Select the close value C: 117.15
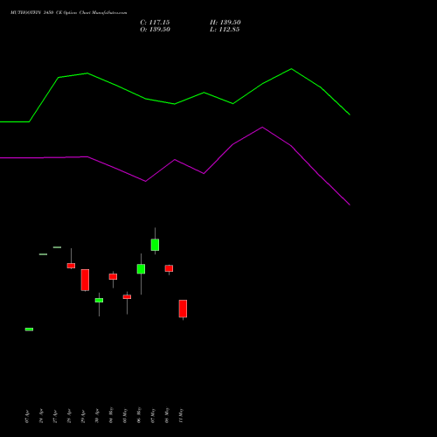Image resolution: width=437 pixels, height=437 pixels. [155, 23]
